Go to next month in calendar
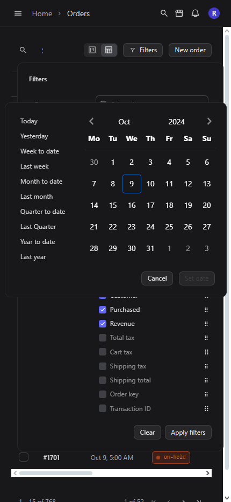Image resolution: width=231 pixels, height=502 pixels. pyautogui.click(x=210, y=121)
